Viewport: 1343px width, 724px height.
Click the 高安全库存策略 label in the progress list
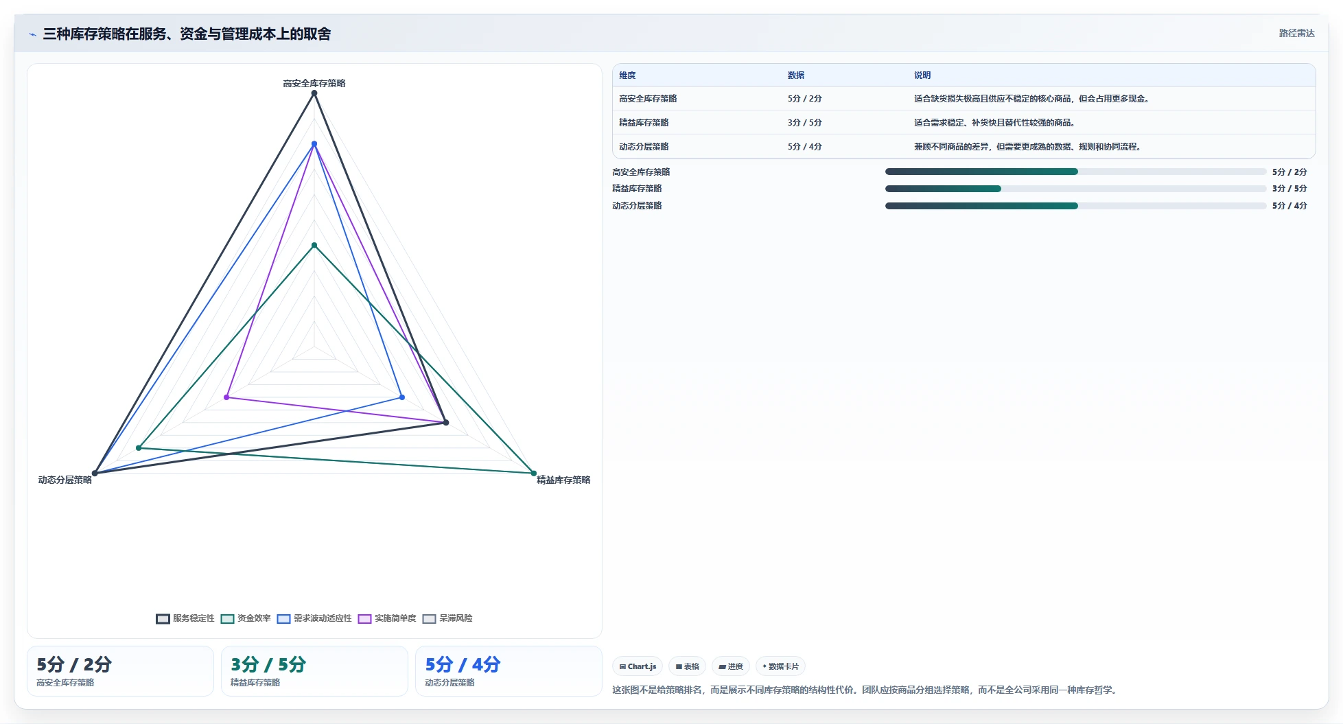pyautogui.click(x=641, y=172)
